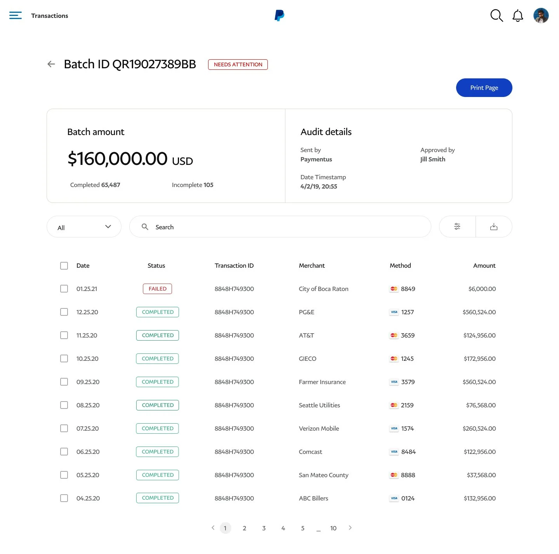This screenshot has height=554, width=559.
Task: Click merchant Farmer Insurance
Action: 322,382
